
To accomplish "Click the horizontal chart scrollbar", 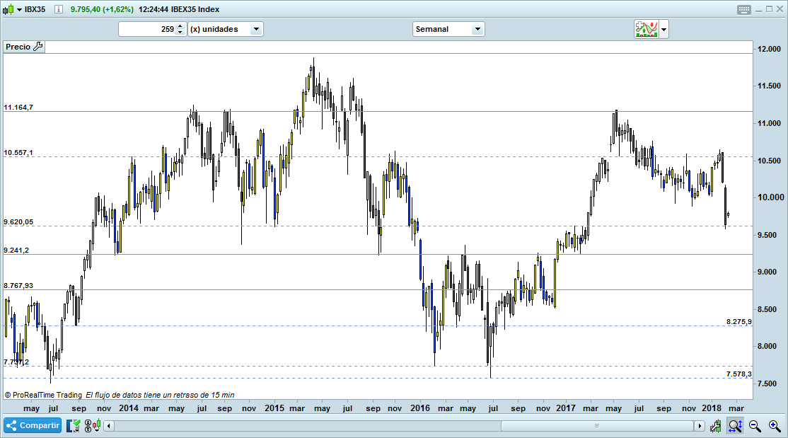I will (596, 425).
